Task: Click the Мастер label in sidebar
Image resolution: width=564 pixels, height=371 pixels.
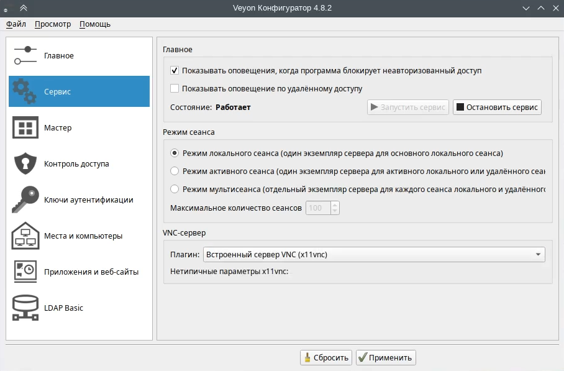Action: (x=58, y=128)
